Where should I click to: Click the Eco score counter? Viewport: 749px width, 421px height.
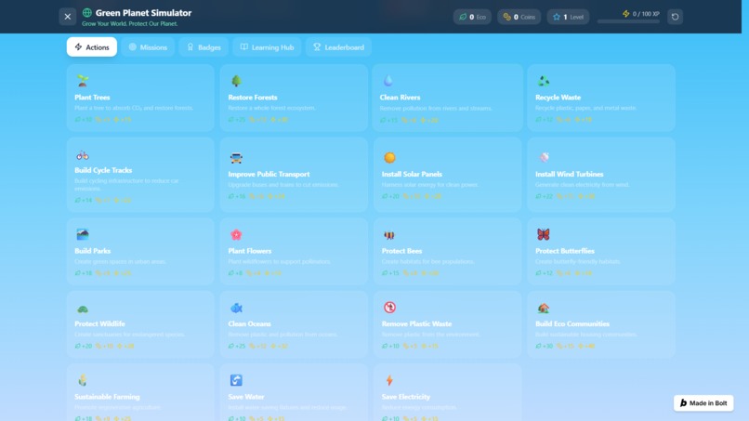tap(472, 17)
